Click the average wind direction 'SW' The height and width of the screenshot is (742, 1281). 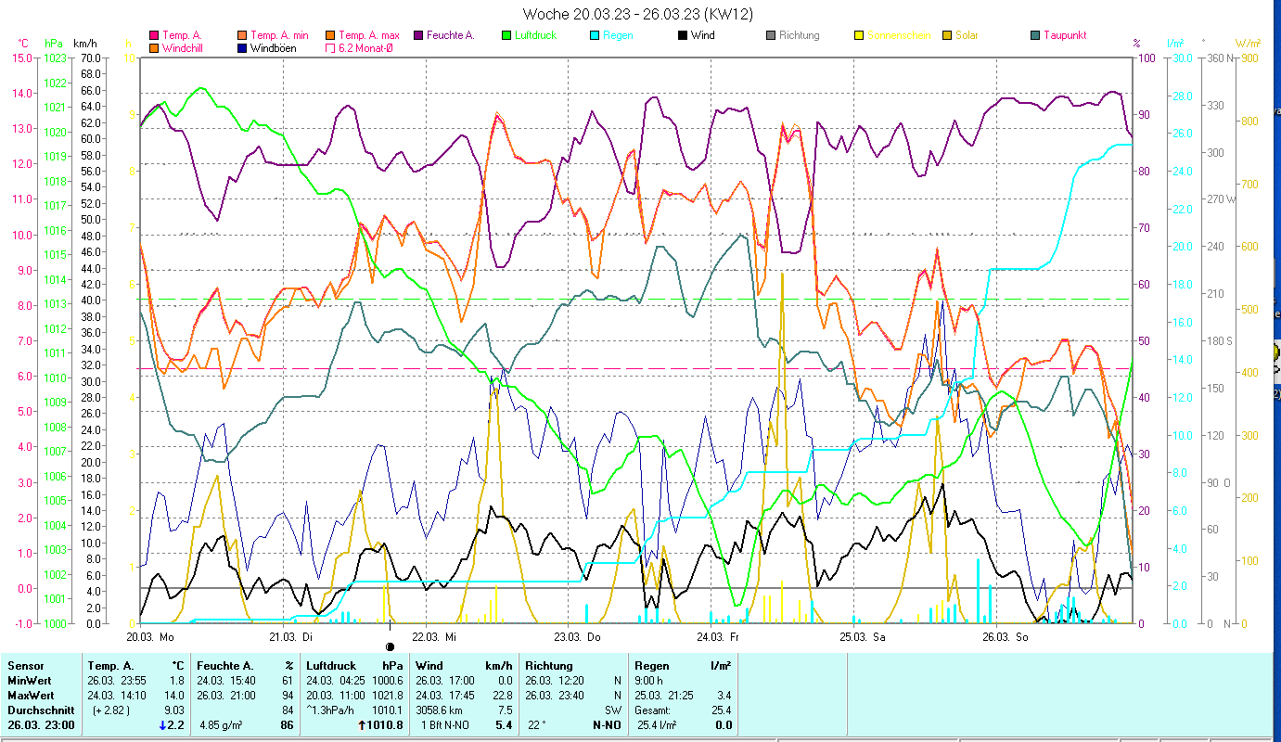[613, 710]
